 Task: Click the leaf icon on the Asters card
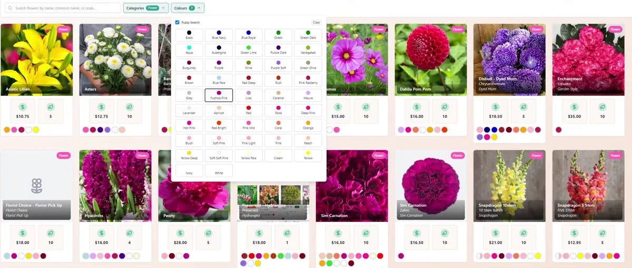pyautogui.click(x=130, y=107)
